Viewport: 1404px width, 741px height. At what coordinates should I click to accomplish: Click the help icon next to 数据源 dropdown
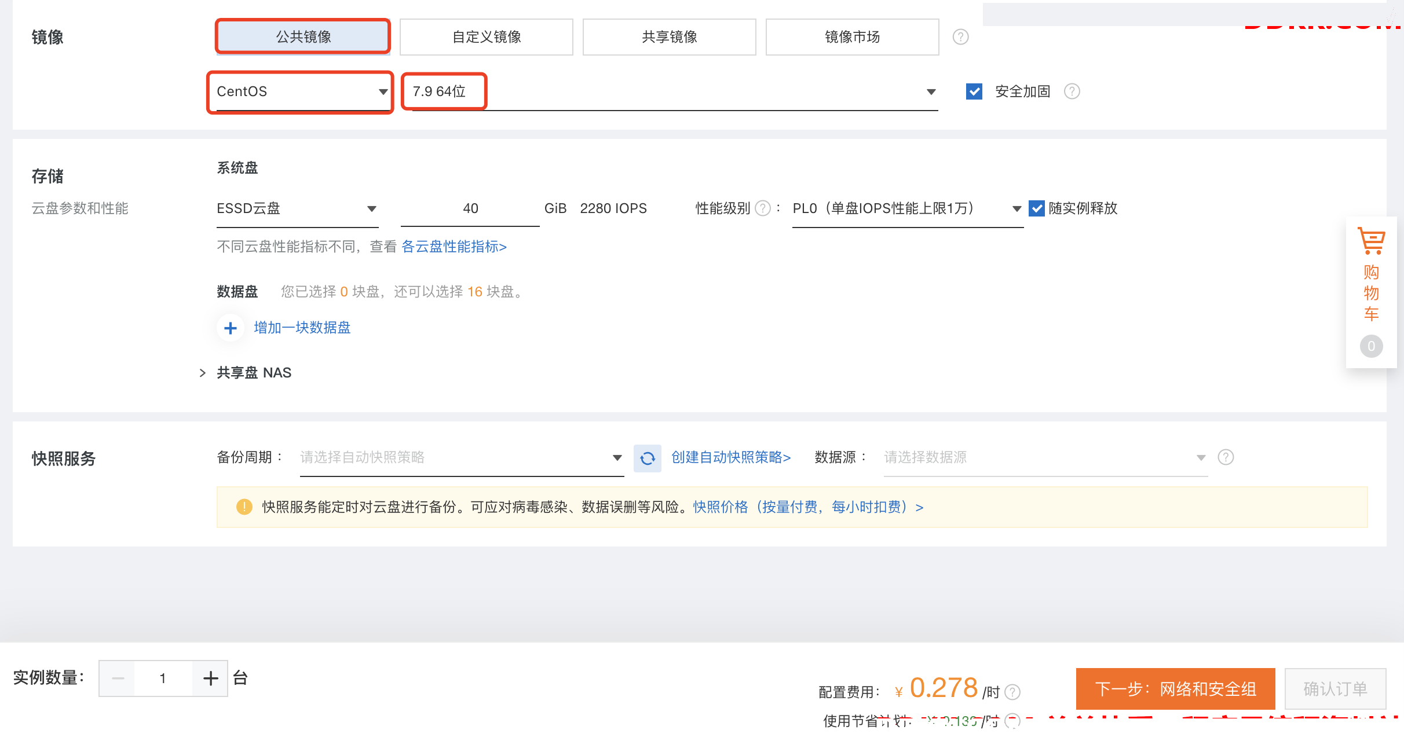tap(1226, 457)
